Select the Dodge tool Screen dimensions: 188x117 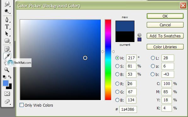pyautogui.click(x=7, y=12)
